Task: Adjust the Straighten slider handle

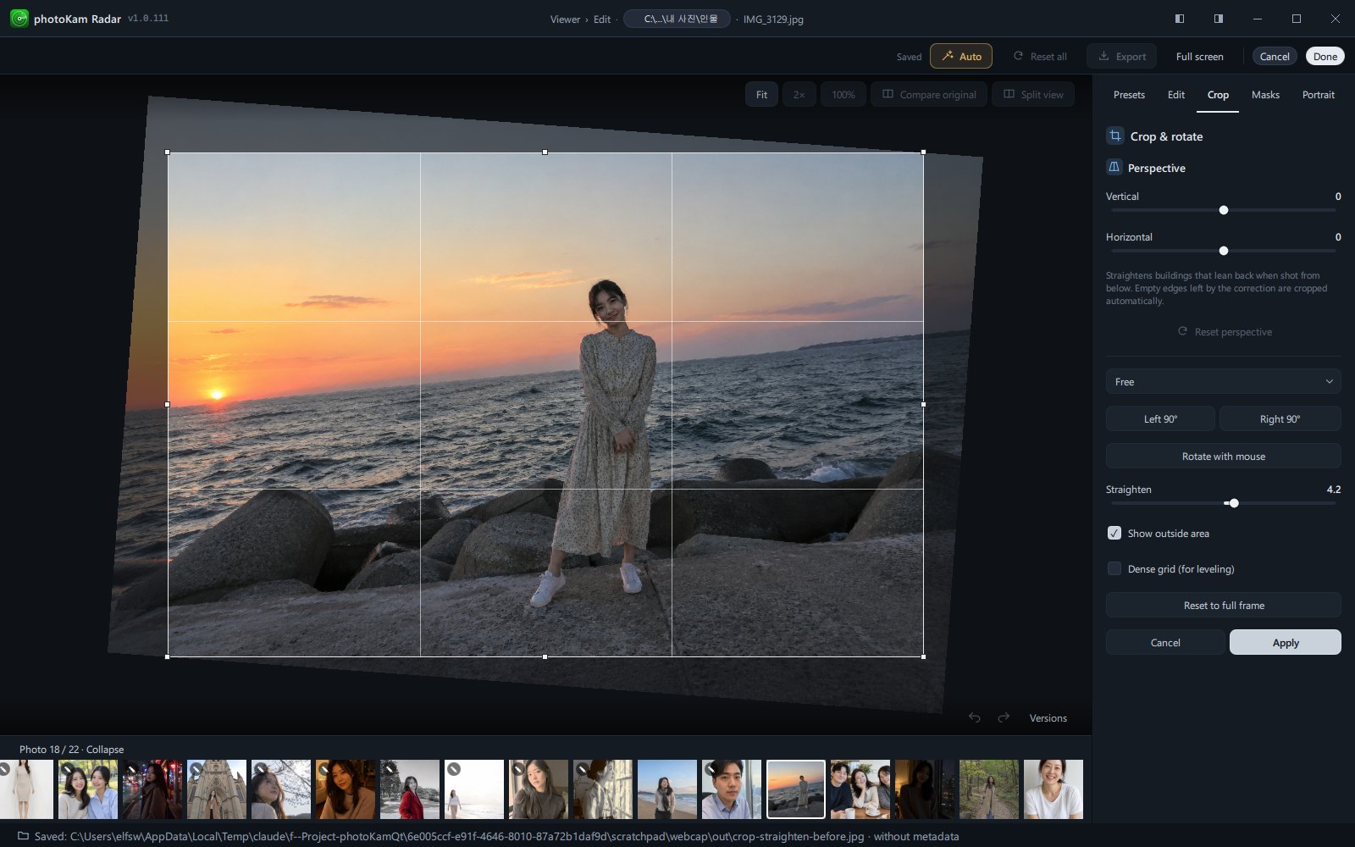Action: click(1234, 503)
